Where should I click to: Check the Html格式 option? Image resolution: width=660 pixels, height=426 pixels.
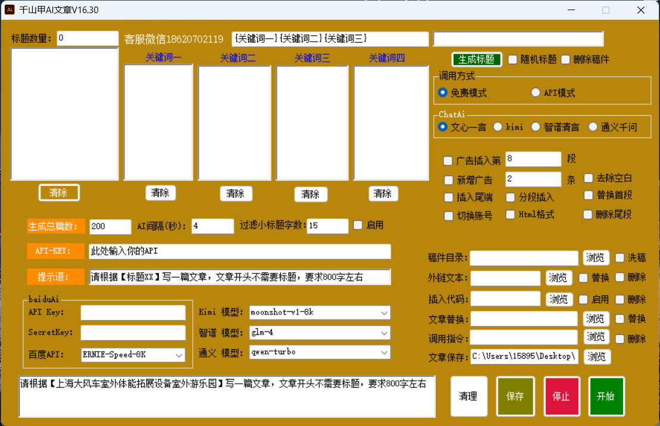(511, 214)
